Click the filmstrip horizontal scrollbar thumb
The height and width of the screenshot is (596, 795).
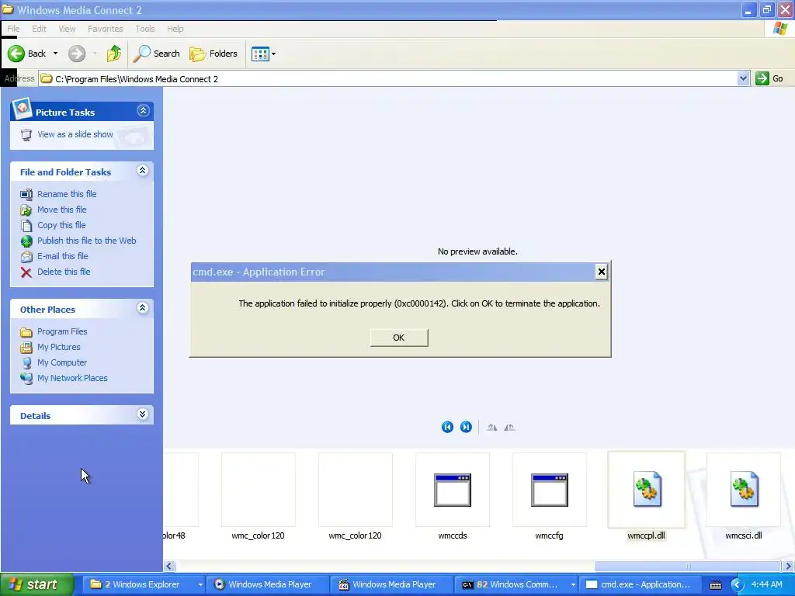point(688,566)
